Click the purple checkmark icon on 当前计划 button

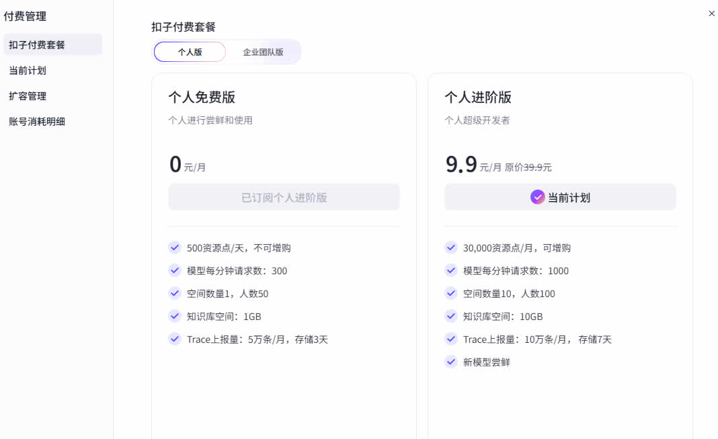tap(537, 197)
